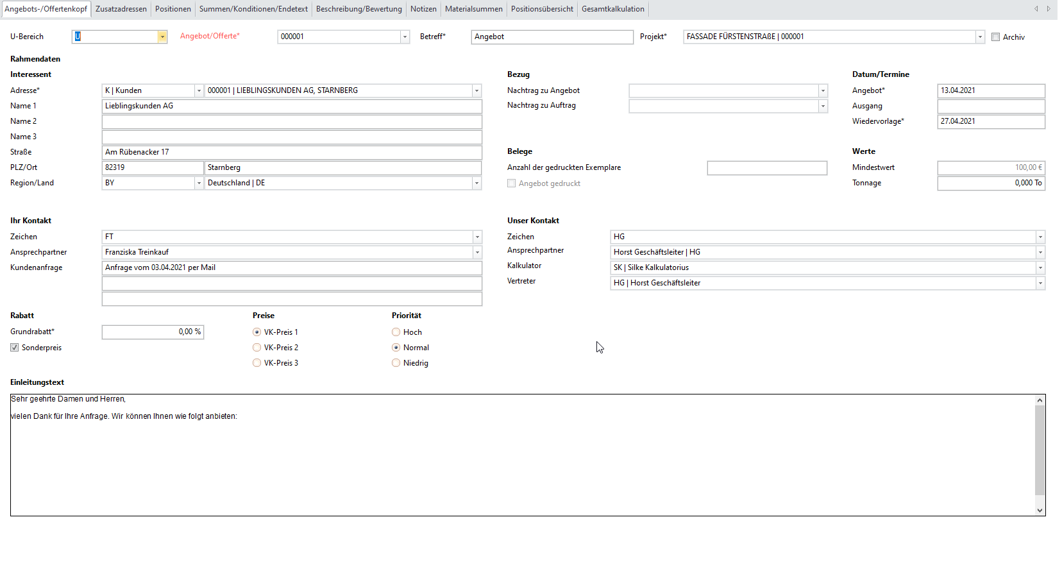Click scroll-down arrow in Einleitungstext box

(x=1040, y=511)
